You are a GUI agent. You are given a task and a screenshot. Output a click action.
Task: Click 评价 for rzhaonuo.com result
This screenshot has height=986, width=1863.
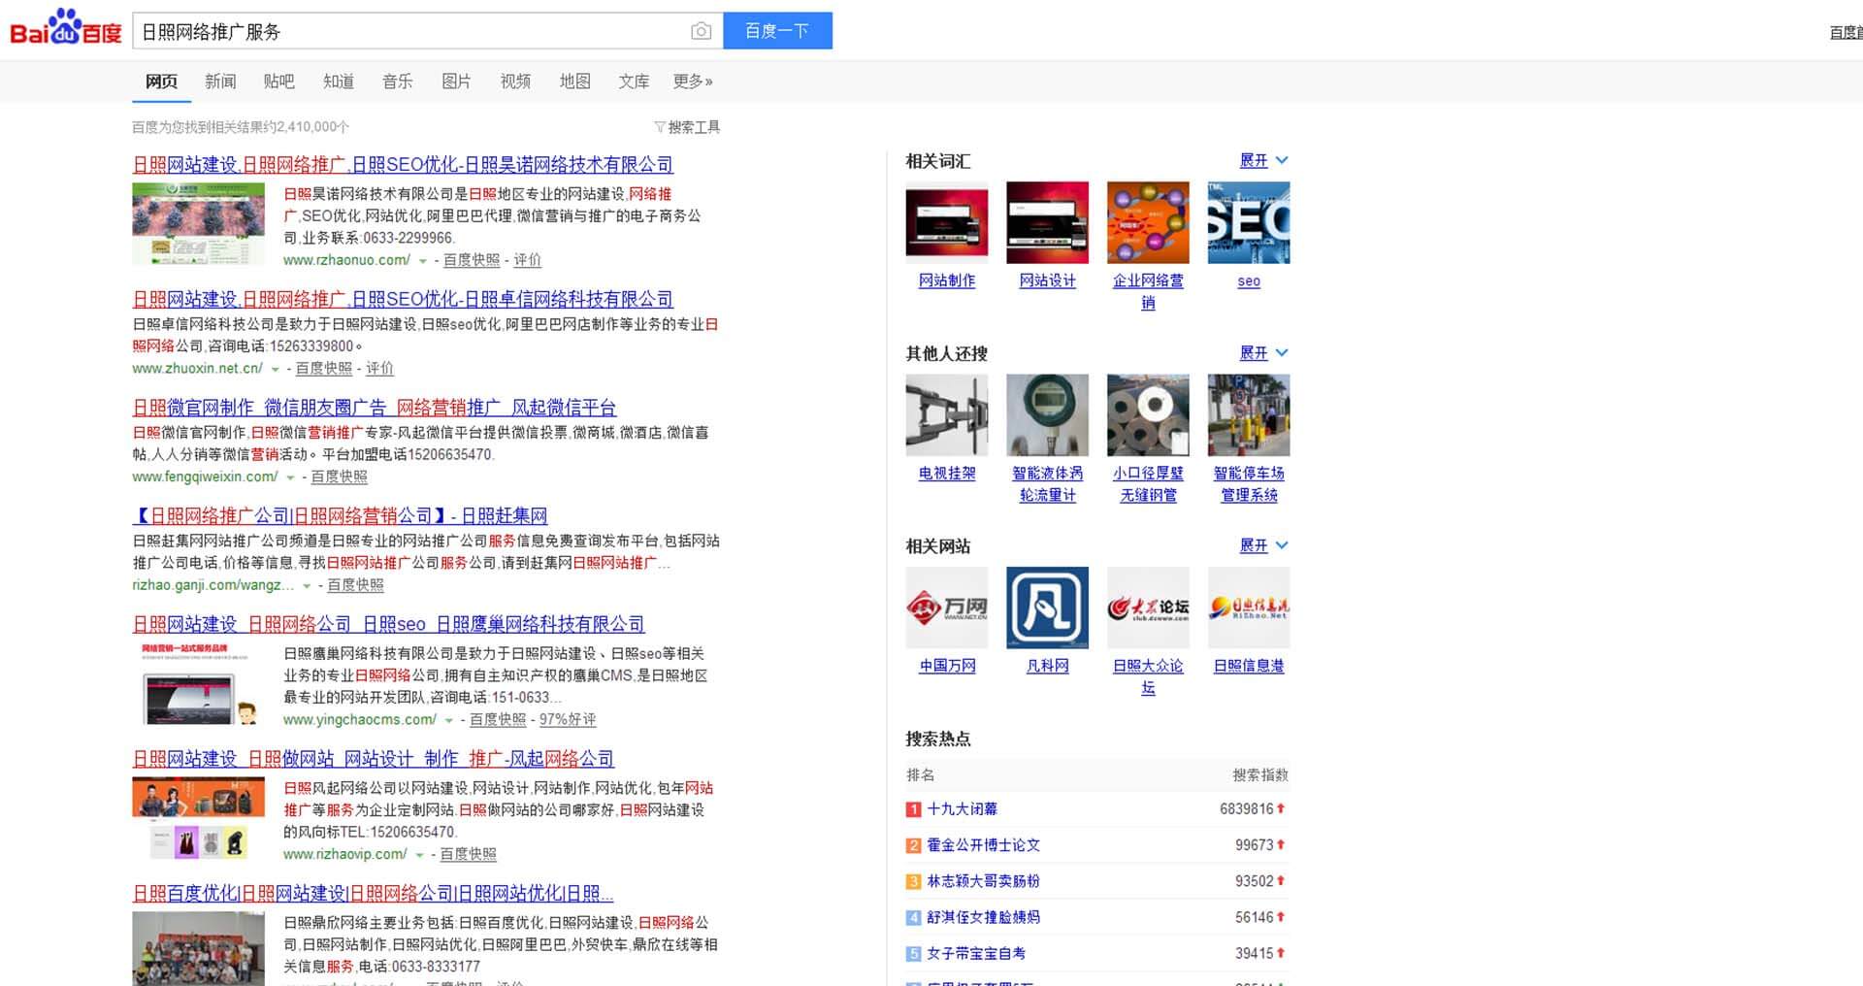[x=528, y=260]
